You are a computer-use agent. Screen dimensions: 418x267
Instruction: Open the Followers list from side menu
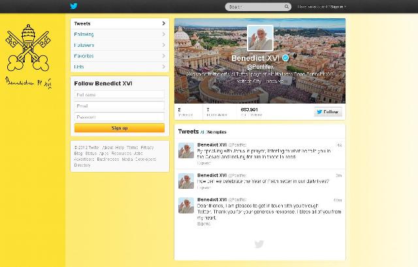[120, 45]
